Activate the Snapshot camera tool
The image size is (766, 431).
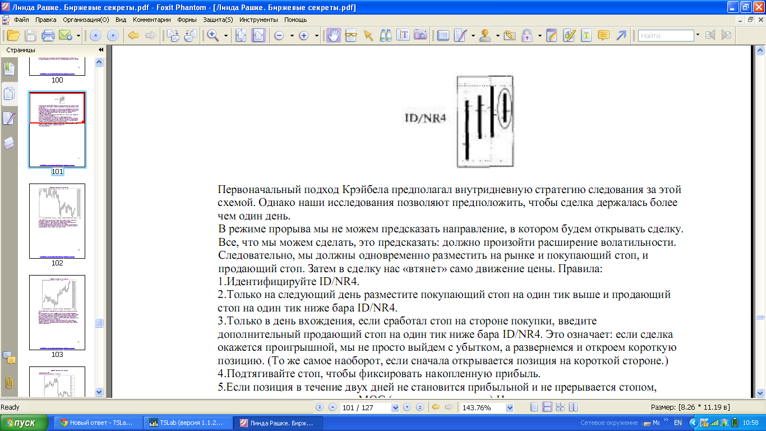420,35
